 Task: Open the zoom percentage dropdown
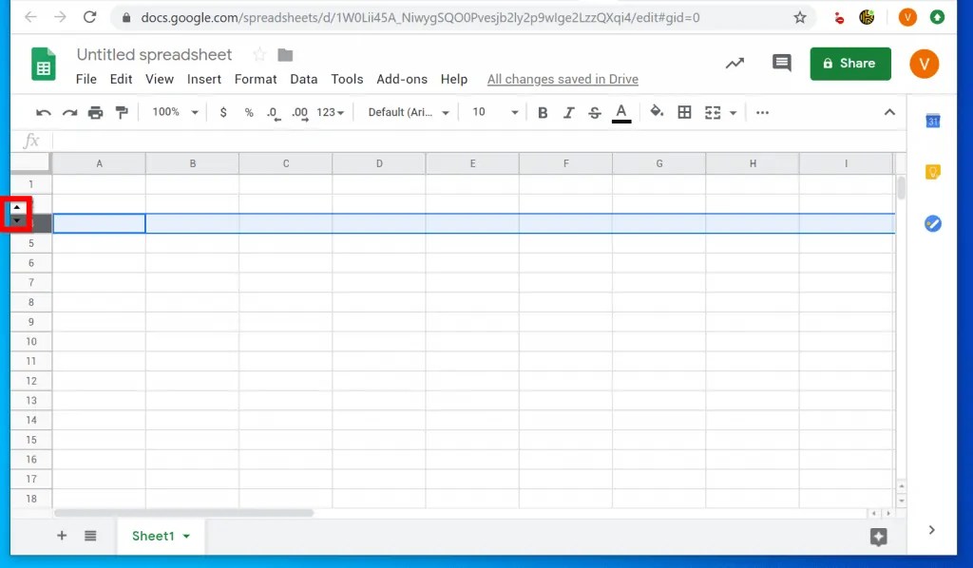[173, 112]
